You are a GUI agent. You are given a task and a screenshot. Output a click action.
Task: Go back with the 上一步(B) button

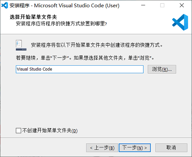pos(102,148)
